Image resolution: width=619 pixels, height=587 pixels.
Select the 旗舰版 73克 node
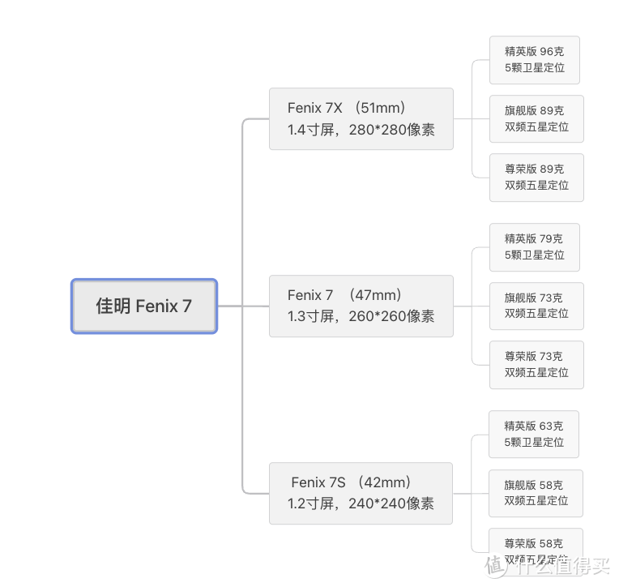(536, 306)
